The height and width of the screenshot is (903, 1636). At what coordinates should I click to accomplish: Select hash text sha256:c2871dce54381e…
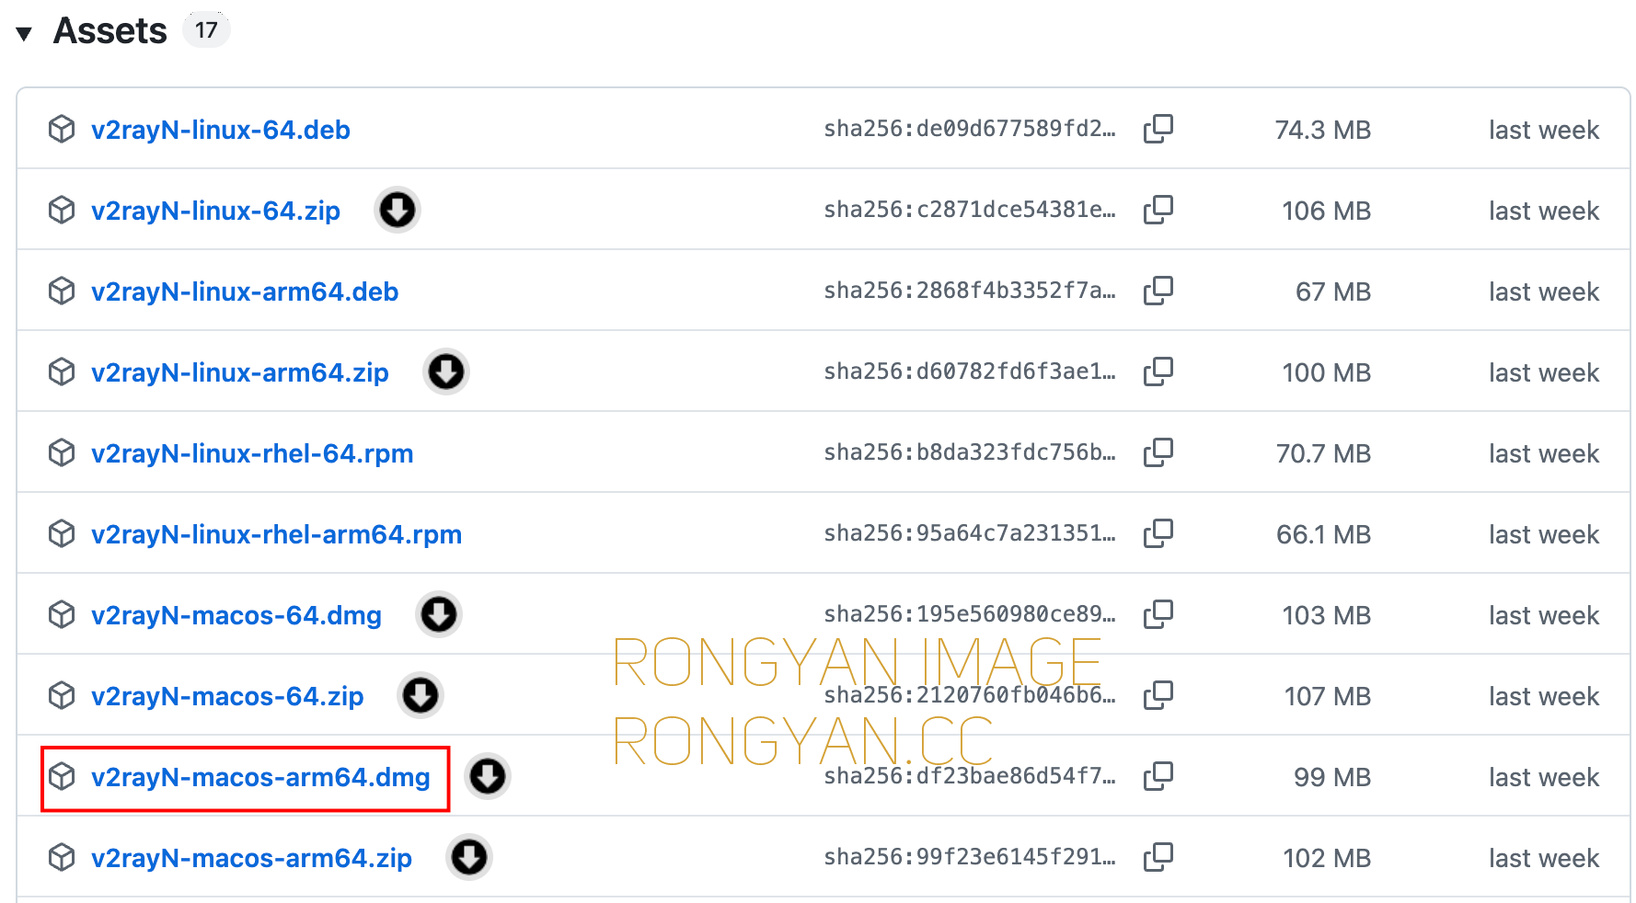tap(970, 210)
